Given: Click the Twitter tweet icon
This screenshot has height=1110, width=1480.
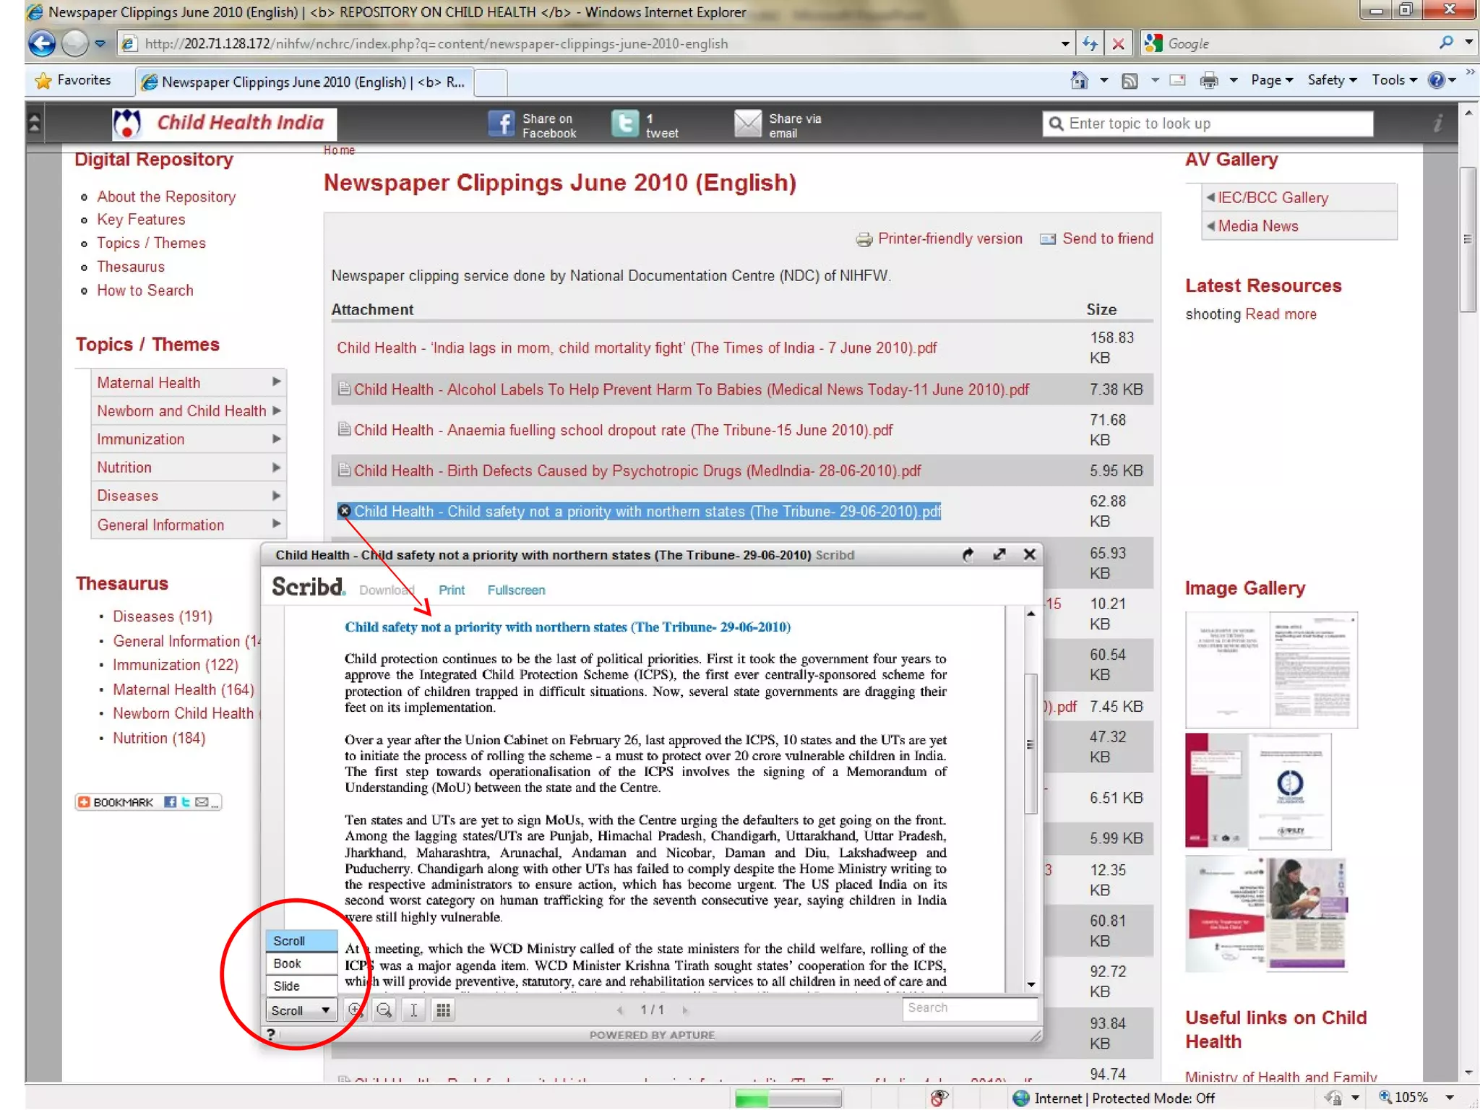Looking at the screenshot, I should pos(624,124).
